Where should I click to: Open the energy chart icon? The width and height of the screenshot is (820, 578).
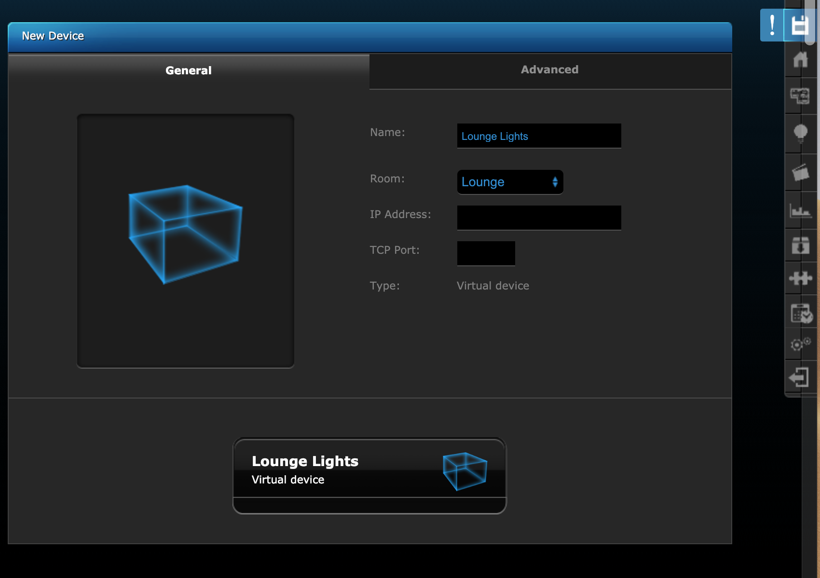pos(800,210)
